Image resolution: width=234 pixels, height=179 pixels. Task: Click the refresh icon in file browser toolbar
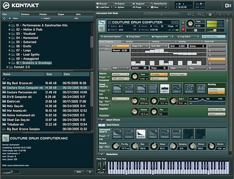pos(4,18)
